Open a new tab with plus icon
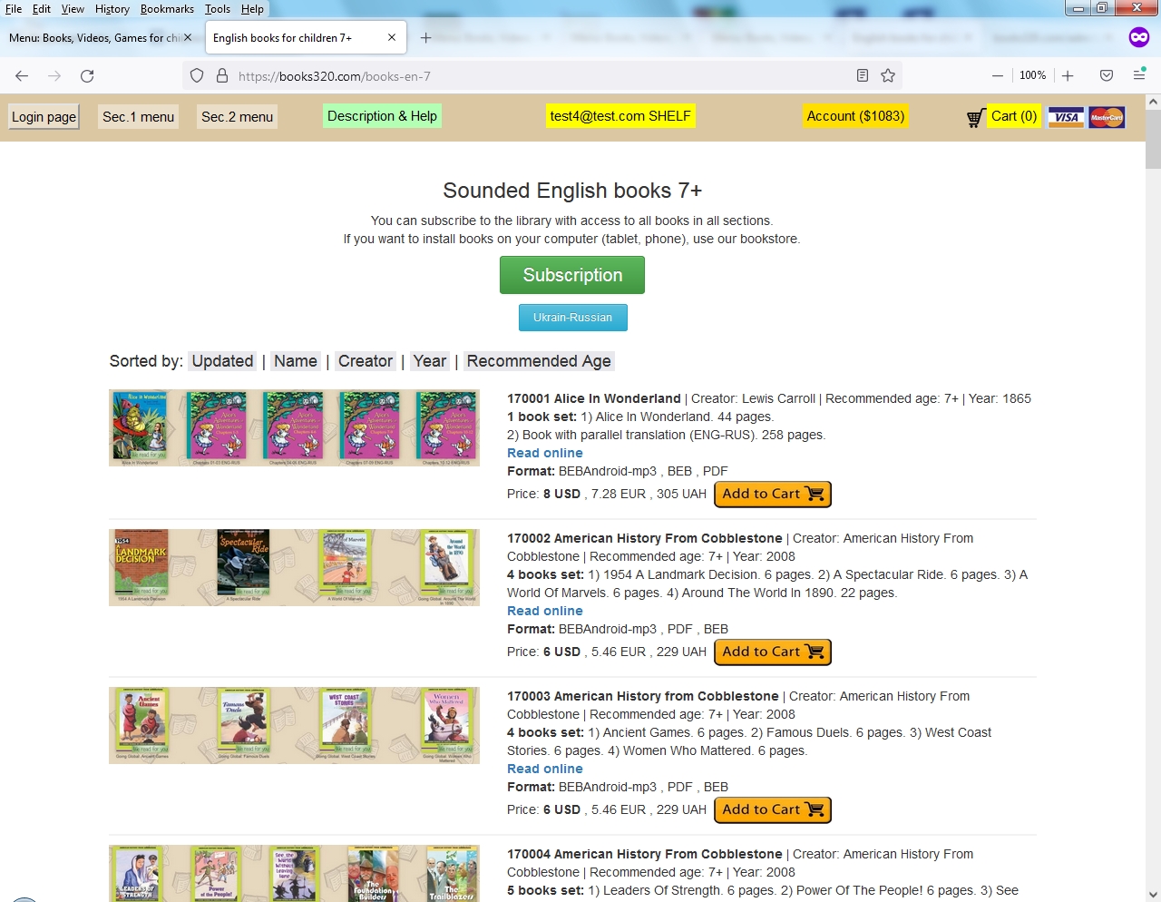1161x902 pixels. point(425,38)
